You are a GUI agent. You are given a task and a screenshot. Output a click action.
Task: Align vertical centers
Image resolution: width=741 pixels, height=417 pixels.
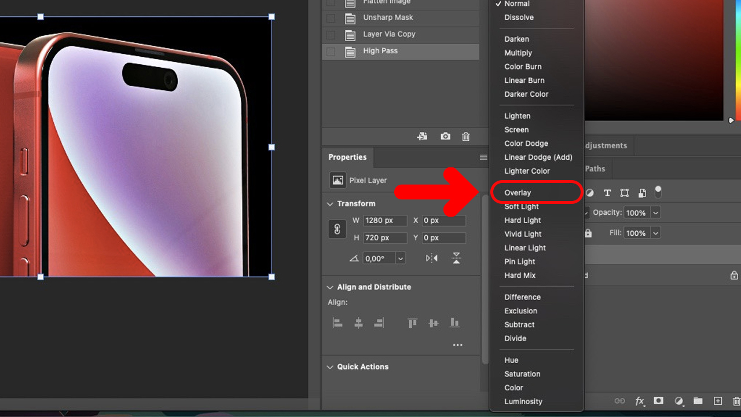coord(433,323)
